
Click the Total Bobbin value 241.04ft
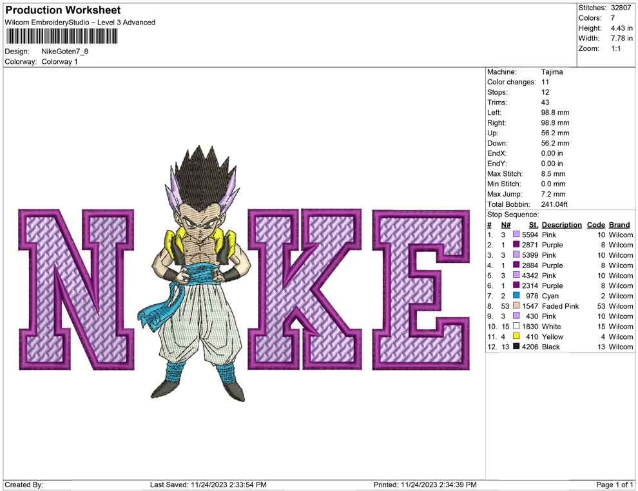pyautogui.click(x=556, y=204)
